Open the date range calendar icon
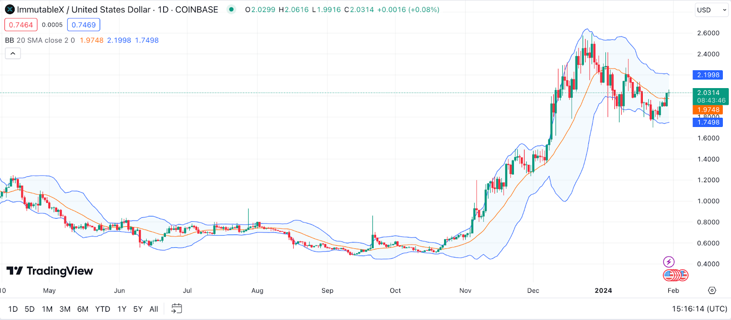Screen dimensions: 731x320 [176, 309]
